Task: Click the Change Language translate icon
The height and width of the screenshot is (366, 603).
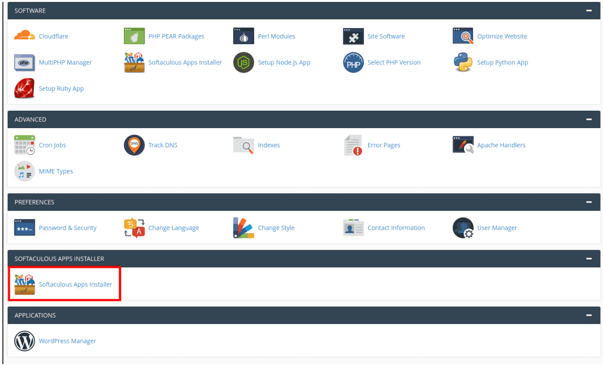Action: [x=135, y=228]
